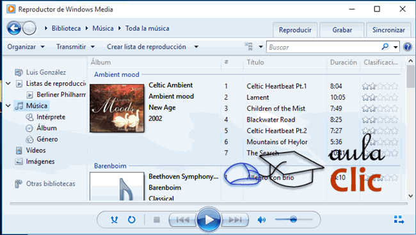The height and width of the screenshot is (235, 416).
Task: Click the Otras bibliotecas icon
Action: [19, 184]
